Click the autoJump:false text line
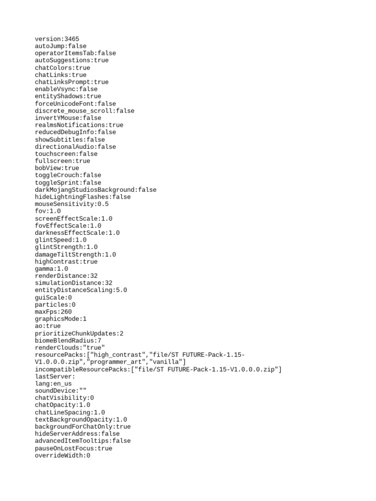 [60, 46]
